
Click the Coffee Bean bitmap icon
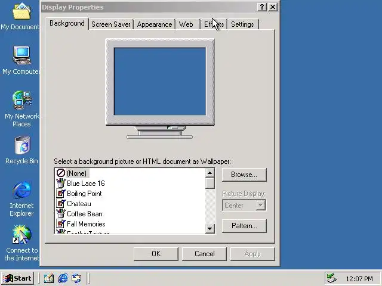(x=61, y=213)
